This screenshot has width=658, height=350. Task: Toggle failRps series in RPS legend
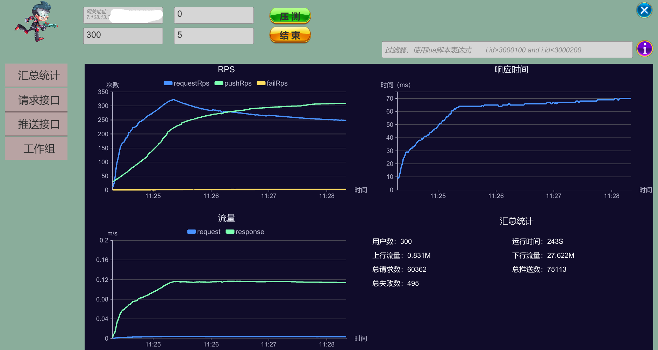click(272, 83)
